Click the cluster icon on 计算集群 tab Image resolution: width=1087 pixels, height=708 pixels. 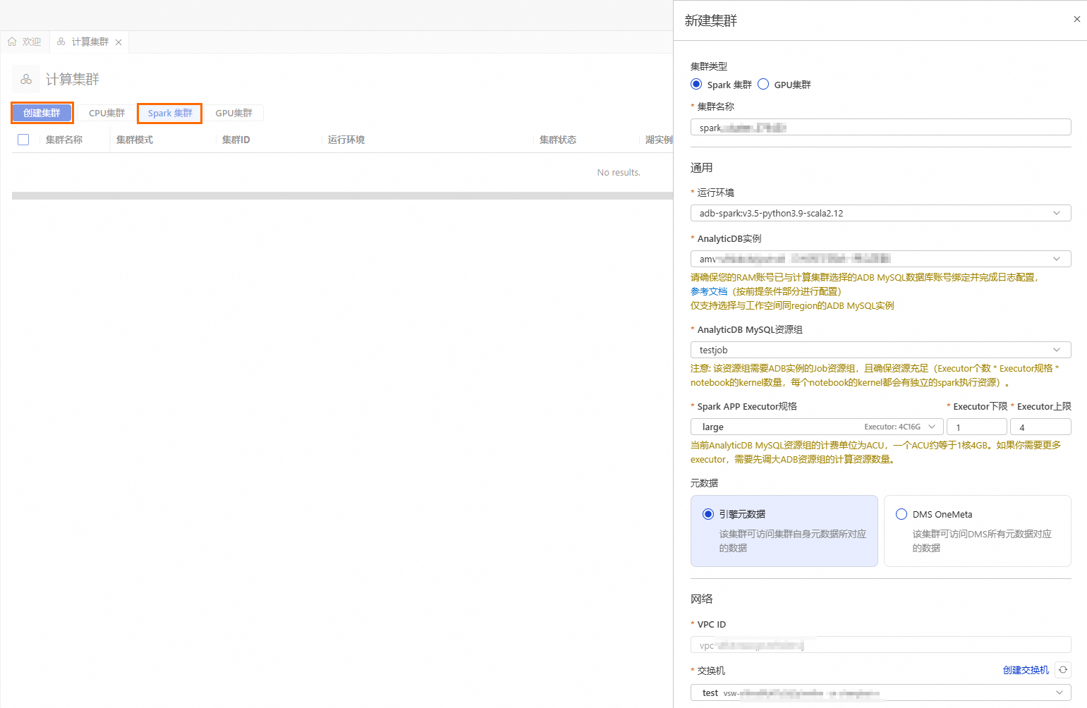[61, 42]
